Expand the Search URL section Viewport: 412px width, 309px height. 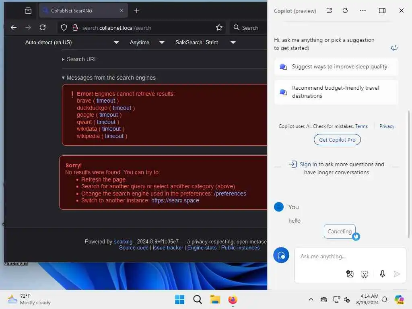(80, 59)
